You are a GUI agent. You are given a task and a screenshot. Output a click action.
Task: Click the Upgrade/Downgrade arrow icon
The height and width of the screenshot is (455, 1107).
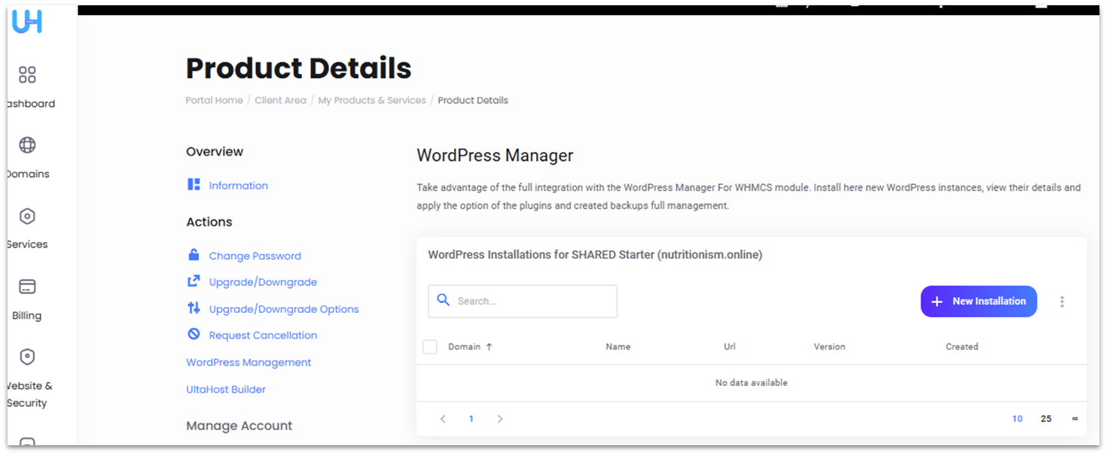click(x=194, y=281)
